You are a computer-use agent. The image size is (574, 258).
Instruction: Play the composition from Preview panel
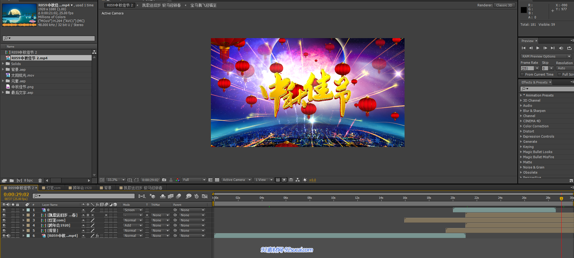coord(538,48)
